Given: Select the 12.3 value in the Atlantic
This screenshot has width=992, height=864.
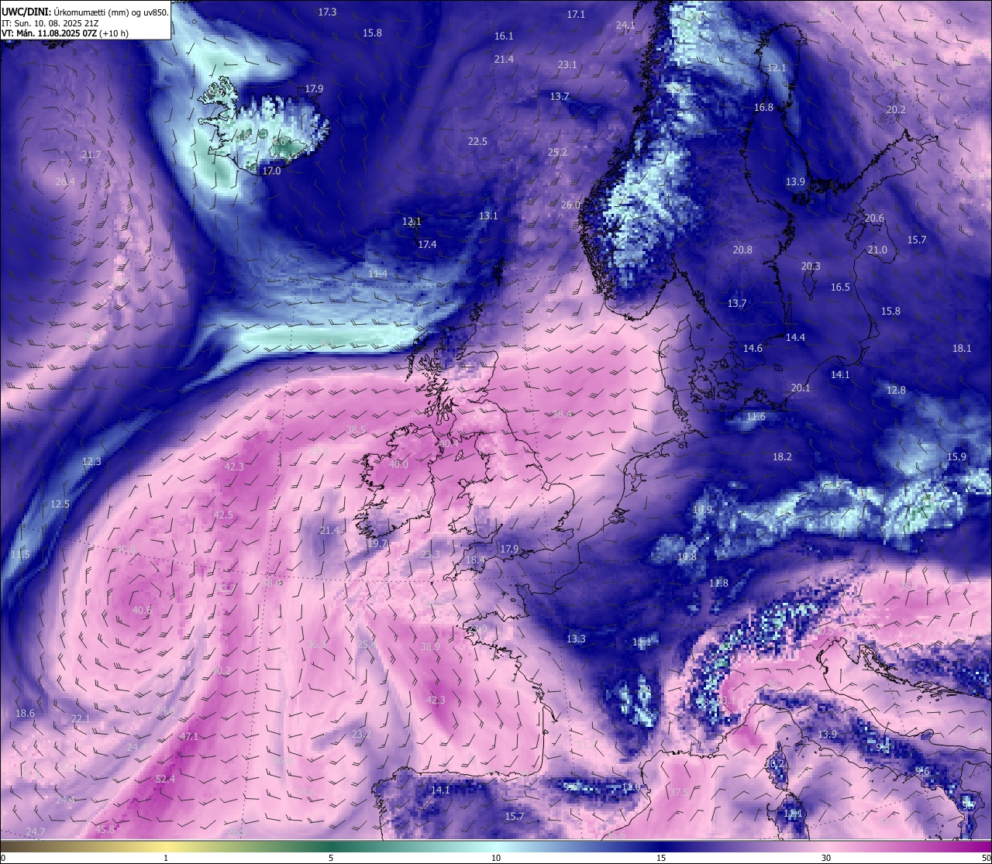Looking at the screenshot, I should (91, 461).
